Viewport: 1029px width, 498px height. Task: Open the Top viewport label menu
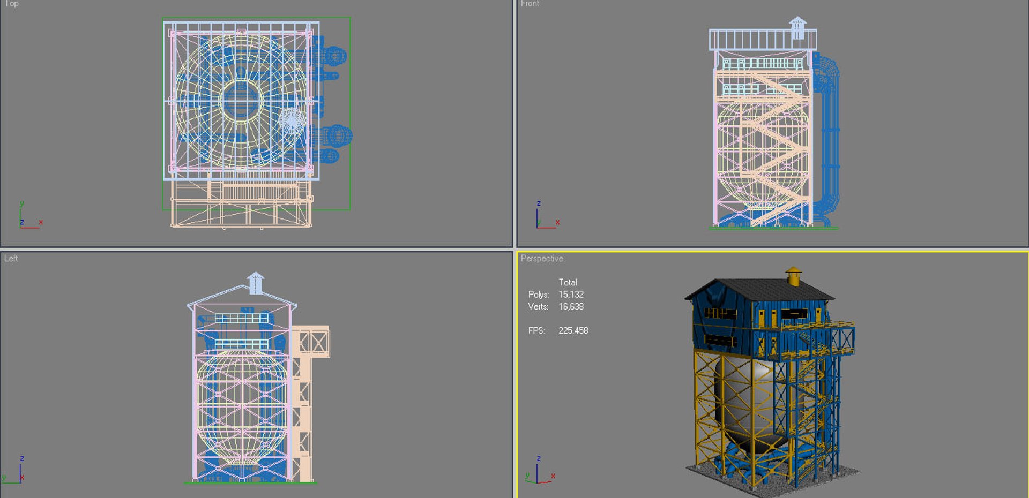point(11,3)
